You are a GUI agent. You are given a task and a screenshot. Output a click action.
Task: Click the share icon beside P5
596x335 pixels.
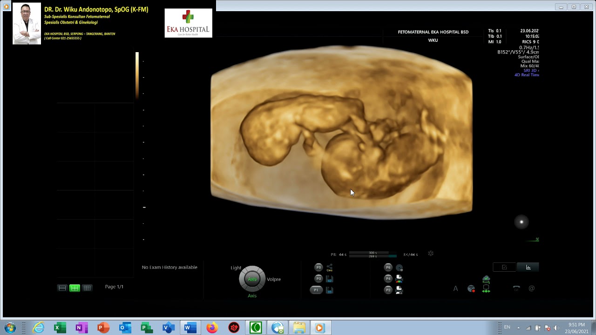[x=330, y=268]
